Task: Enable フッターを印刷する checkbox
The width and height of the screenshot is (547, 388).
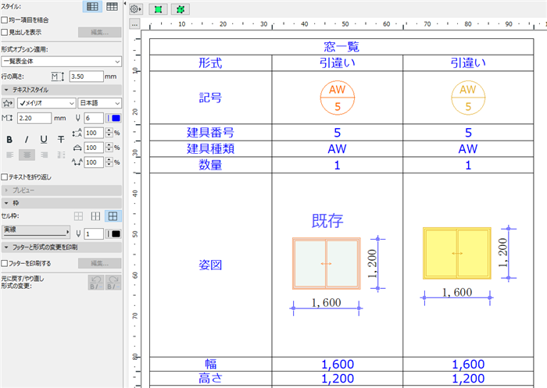Action: pos(5,263)
